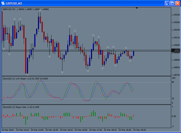Click the 24 Mar 16:55 time label
Viewport: 181px width, 133px height.
click(x=81, y=130)
